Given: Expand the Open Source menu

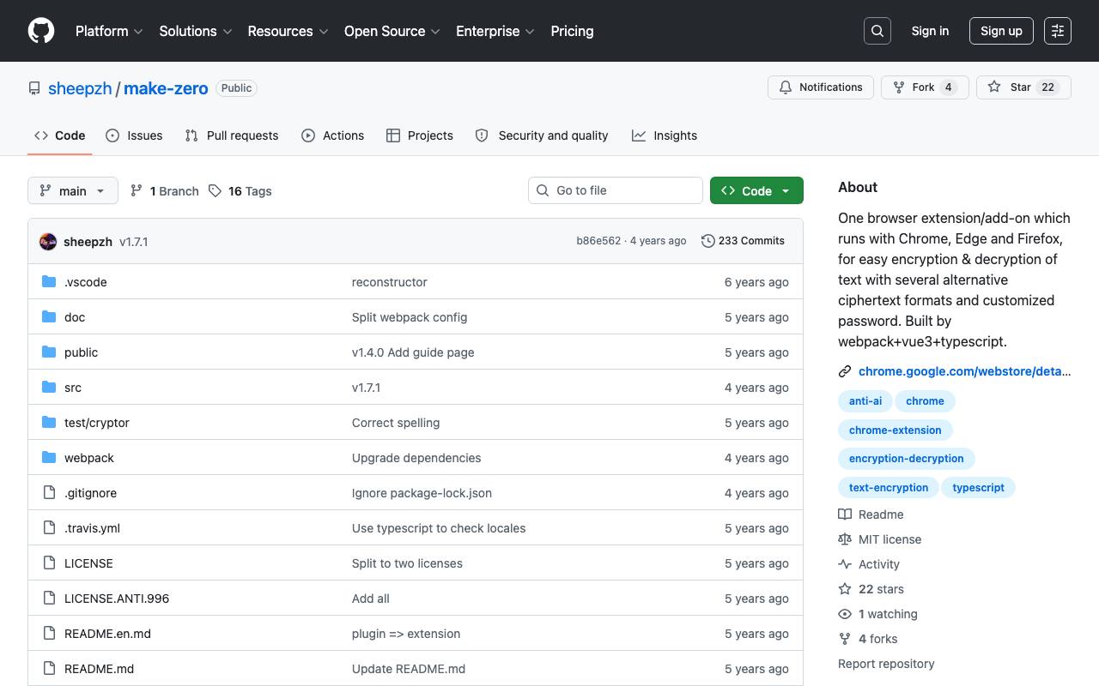Looking at the screenshot, I should pyautogui.click(x=392, y=31).
